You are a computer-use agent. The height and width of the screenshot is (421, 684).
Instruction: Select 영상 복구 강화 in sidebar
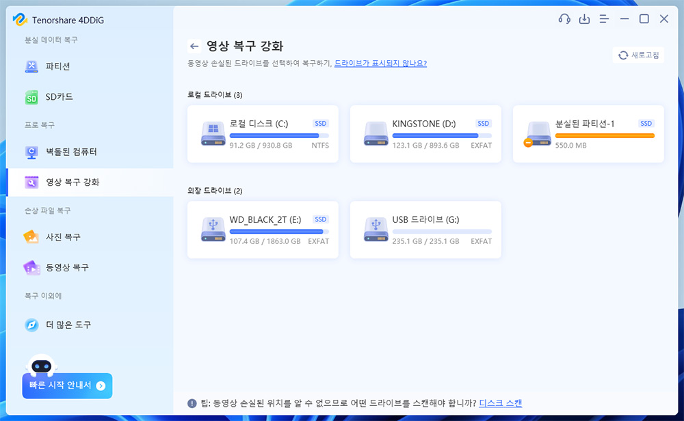[90, 182]
